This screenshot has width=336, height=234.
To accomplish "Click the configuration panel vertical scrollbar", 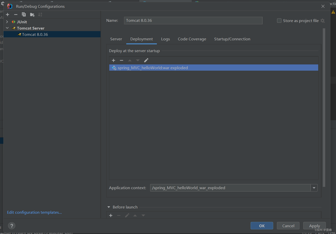I will click(x=324, y=108).
